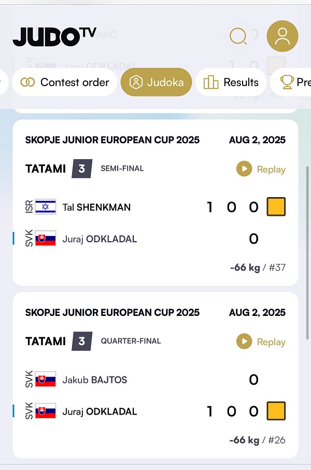Open the user profile avatar
Viewport: 311px width, 470px height.
[282, 36]
